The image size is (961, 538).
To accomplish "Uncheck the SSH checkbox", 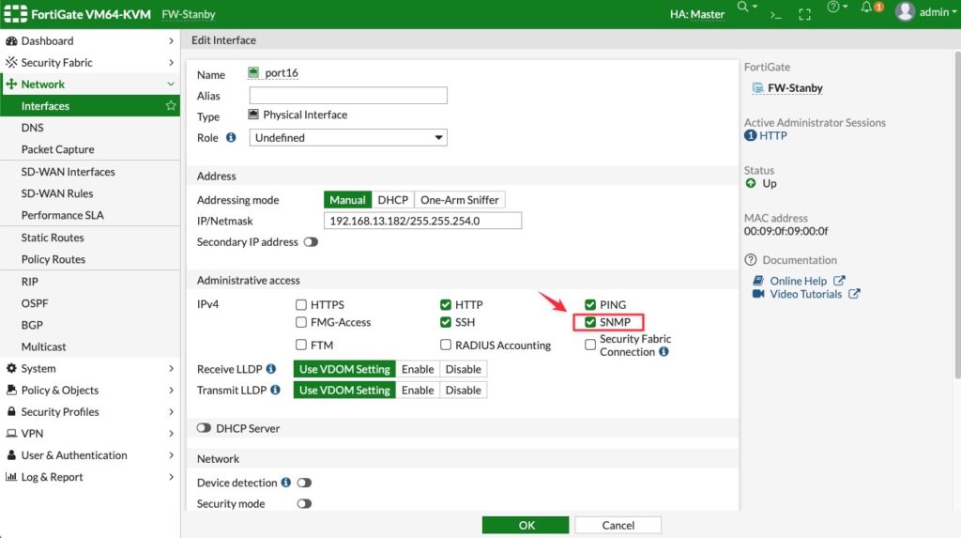I will tap(446, 322).
